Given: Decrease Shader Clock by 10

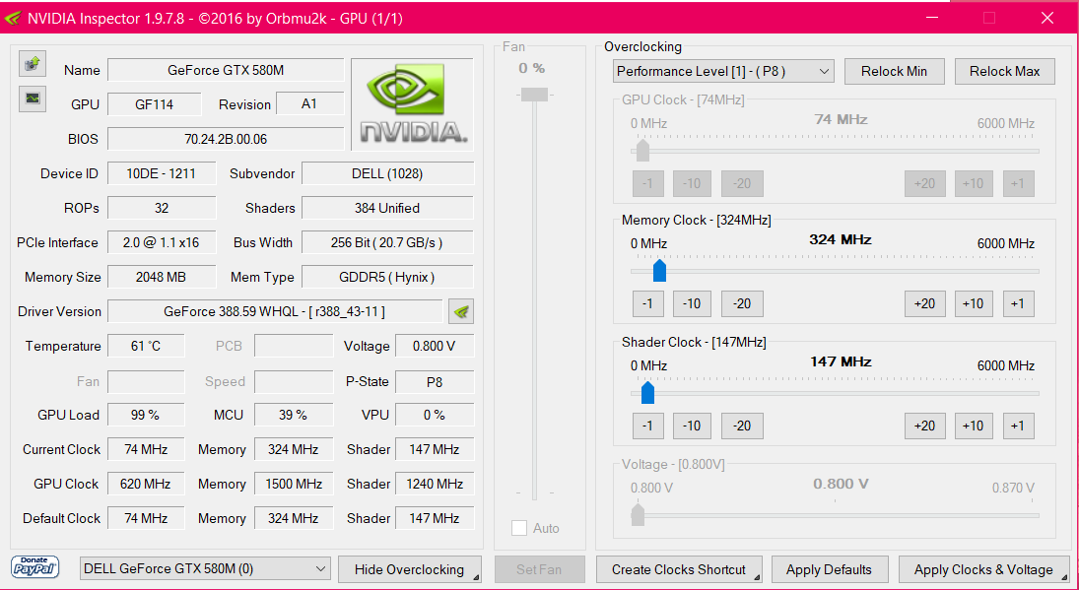Looking at the screenshot, I should 692,426.
